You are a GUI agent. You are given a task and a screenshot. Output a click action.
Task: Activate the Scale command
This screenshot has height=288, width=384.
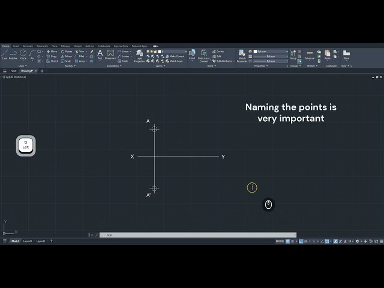[66, 61]
